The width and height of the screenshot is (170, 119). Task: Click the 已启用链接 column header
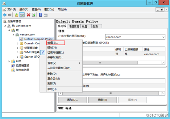point(133,49)
